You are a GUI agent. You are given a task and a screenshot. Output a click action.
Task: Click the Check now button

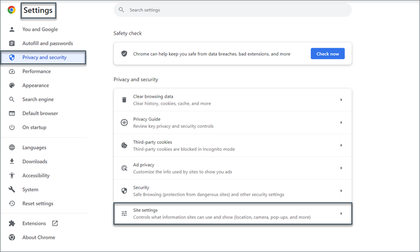328,54
